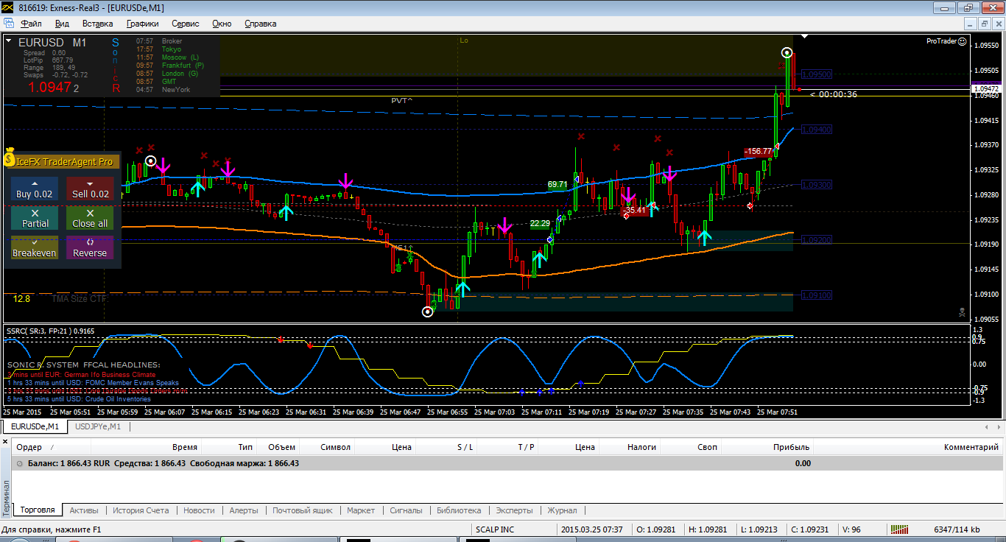Click the Reverse arrows button

pyautogui.click(x=90, y=247)
